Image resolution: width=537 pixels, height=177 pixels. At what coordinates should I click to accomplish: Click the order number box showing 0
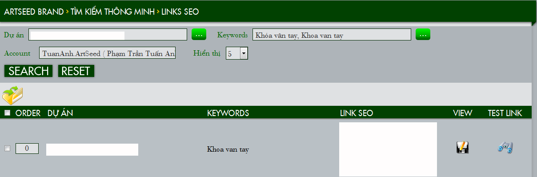click(x=27, y=149)
